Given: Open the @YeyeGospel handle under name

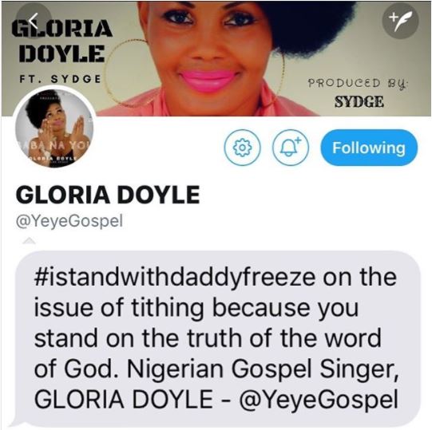Looking at the screenshot, I should [x=69, y=221].
